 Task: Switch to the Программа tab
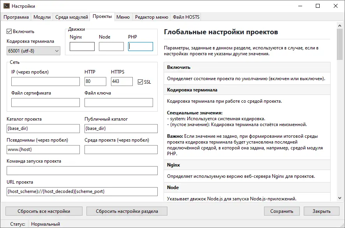(x=16, y=17)
